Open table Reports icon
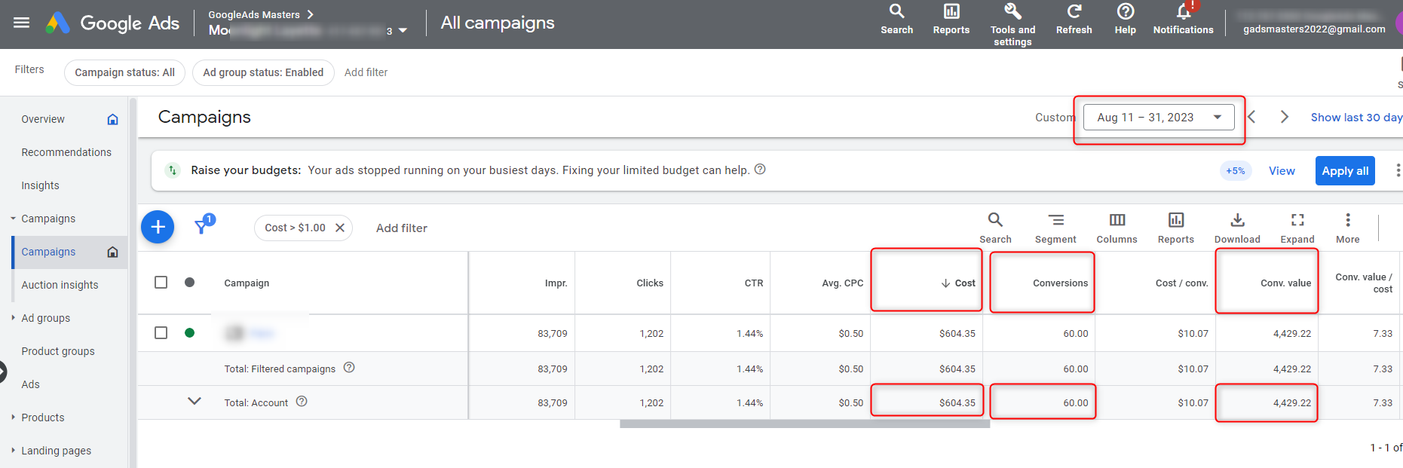This screenshot has width=1403, height=468. tap(1175, 228)
